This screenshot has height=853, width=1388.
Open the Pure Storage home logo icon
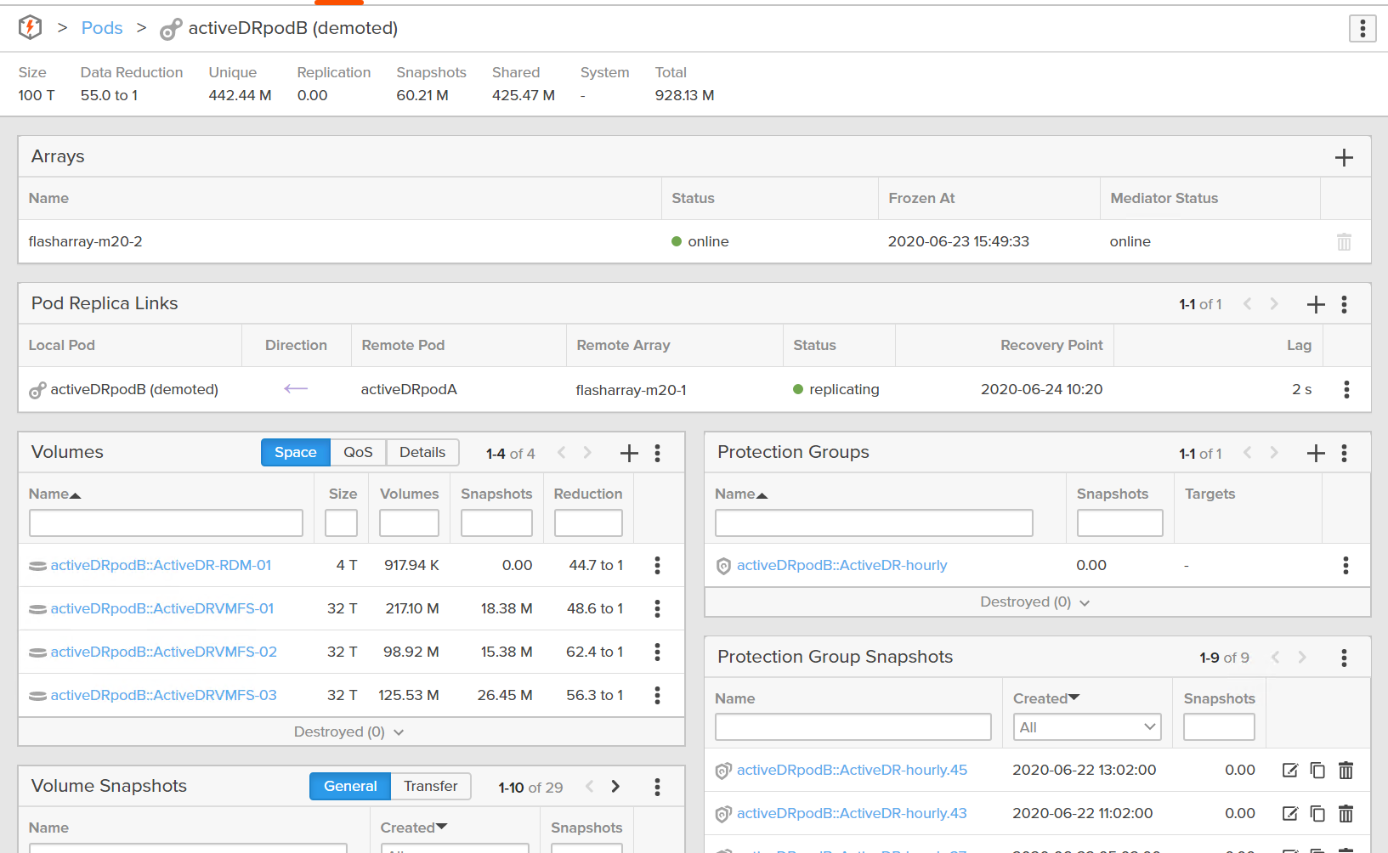click(x=30, y=28)
